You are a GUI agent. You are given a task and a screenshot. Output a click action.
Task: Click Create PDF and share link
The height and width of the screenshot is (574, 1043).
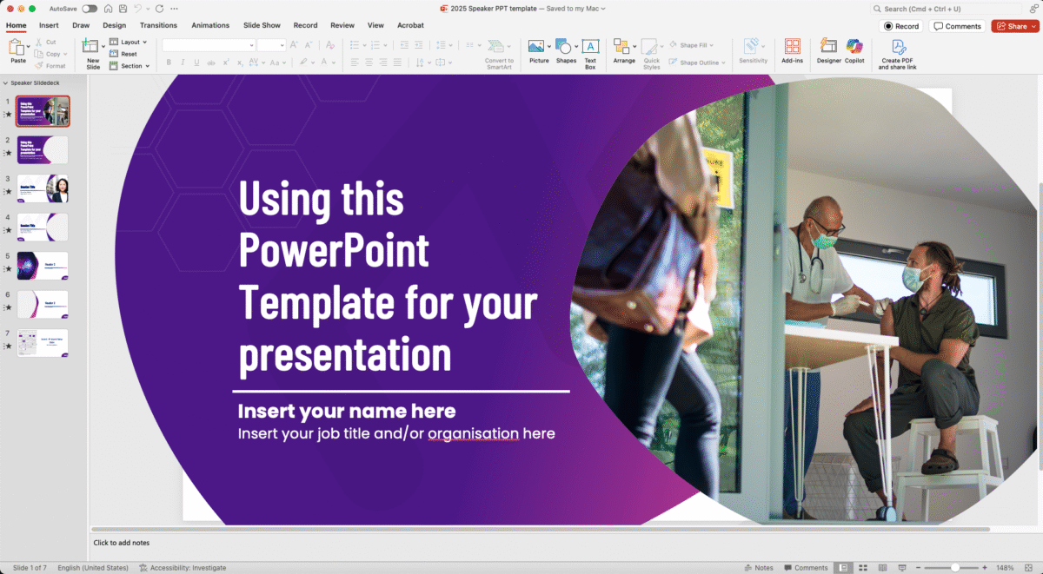tap(897, 51)
